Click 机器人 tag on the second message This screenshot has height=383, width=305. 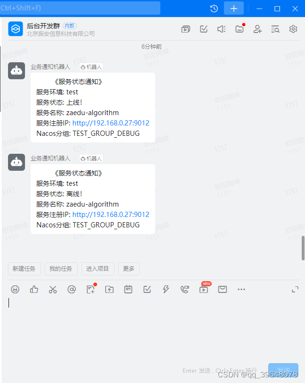pos(91,158)
